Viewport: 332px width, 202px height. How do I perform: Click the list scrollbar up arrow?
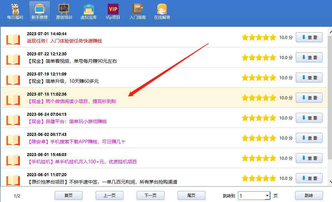(x=330, y=32)
